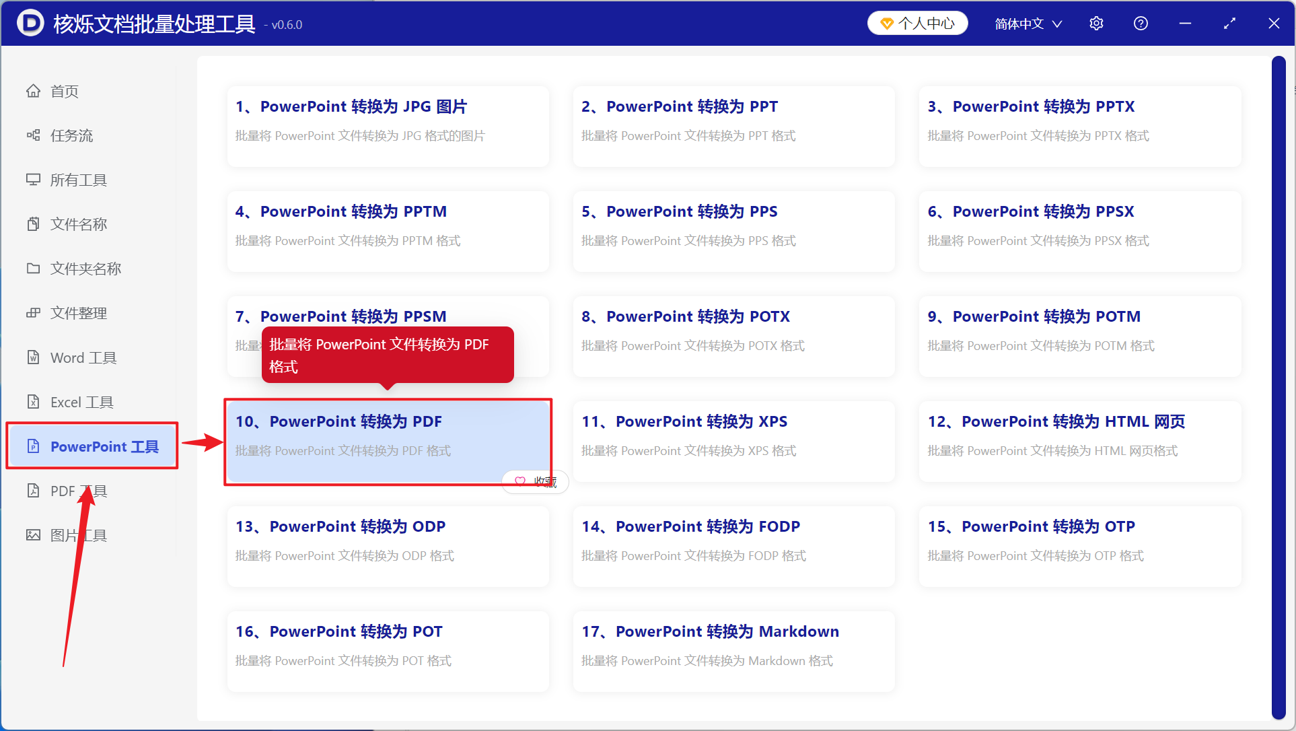Image resolution: width=1296 pixels, height=731 pixels.
Task: Open 个人中心 user center
Action: [918, 24]
